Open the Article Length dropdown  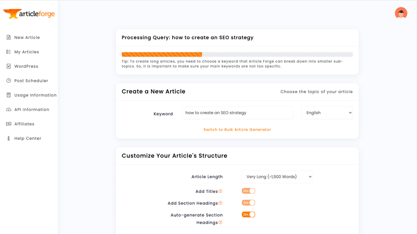pyautogui.click(x=277, y=176)
